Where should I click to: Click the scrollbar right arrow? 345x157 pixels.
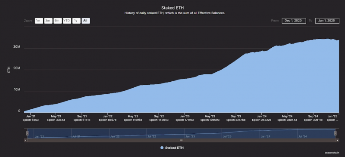(338, 140)
